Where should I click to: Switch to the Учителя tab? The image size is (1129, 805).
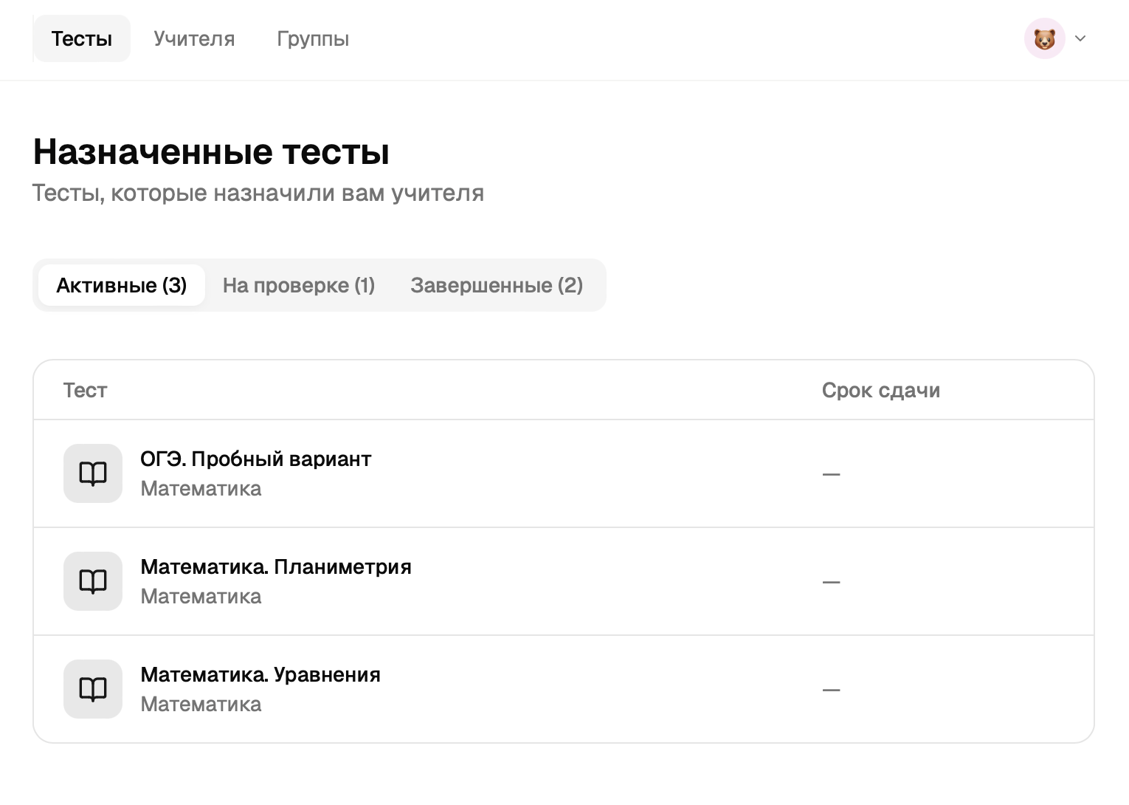click(194, 38)
